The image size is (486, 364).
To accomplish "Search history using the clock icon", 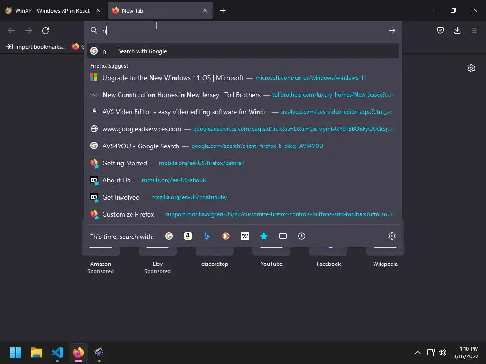I will click(x=301, y=236).
